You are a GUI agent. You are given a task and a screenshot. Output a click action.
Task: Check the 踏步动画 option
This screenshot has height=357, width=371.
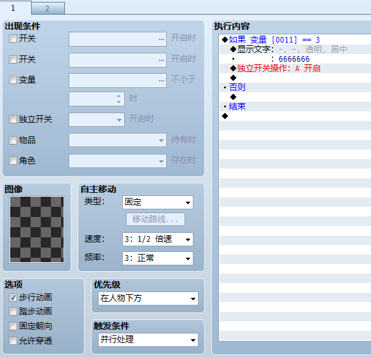(13, 311)
